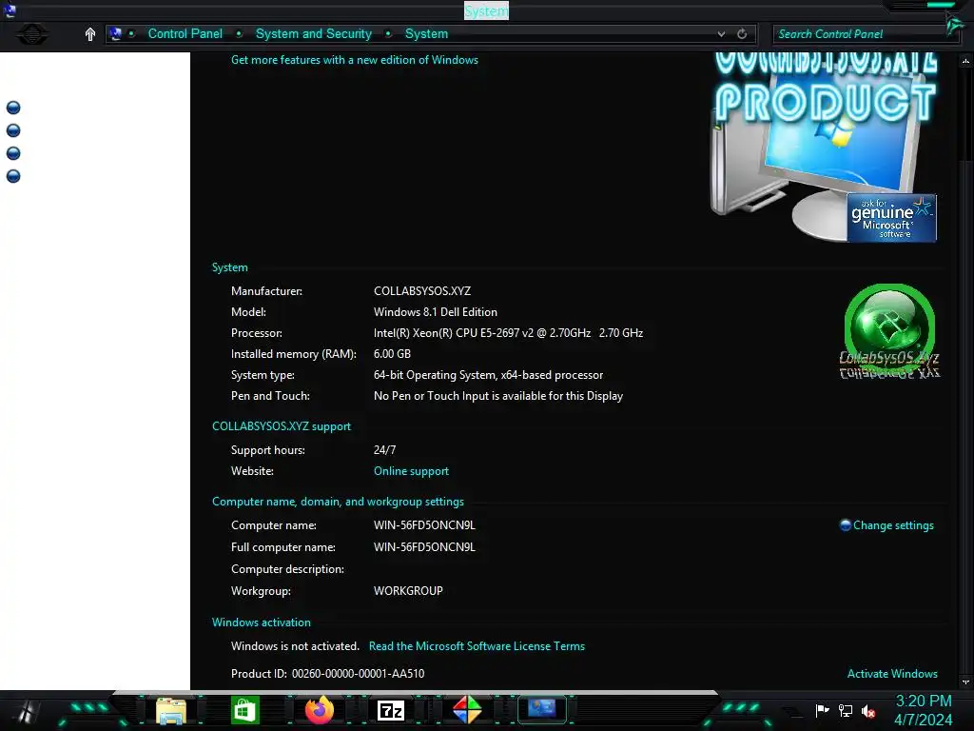Click the Activate Windows link

coord(892,674)
